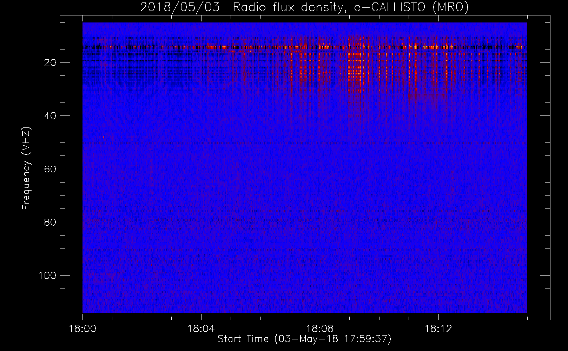Click the 18:12 time tick label

tap(438, 329)
